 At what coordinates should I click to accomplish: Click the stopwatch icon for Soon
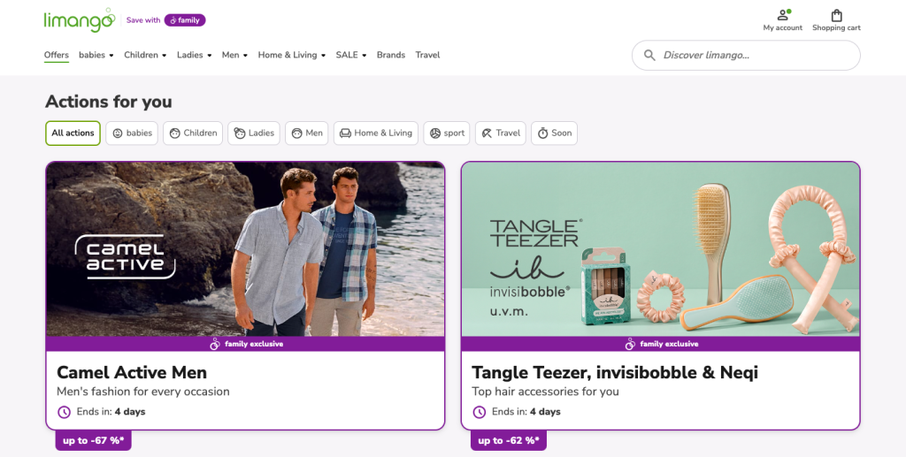[x=542, y=133]
